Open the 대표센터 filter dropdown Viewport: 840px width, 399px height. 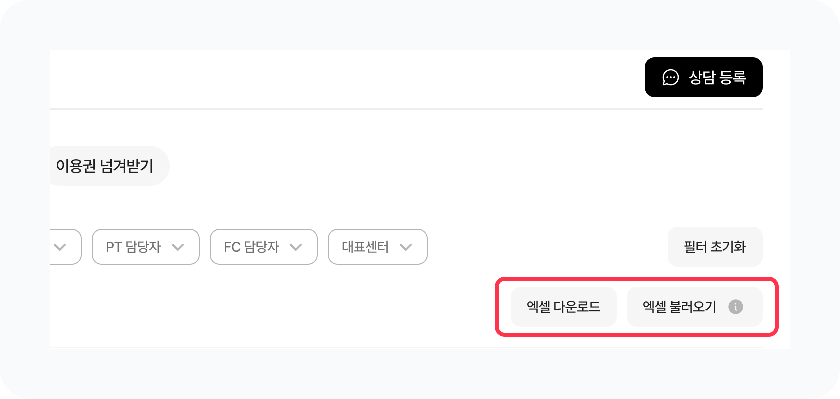click(377, 247)
